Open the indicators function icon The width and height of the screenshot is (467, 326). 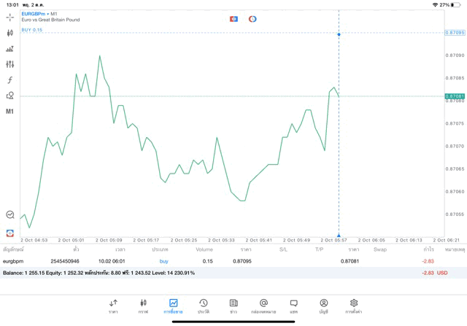(x=9, y=80)
